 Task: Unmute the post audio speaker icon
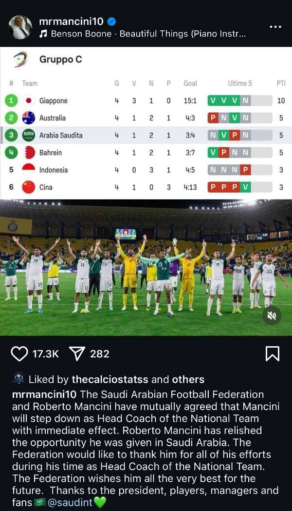coord(272,316)
